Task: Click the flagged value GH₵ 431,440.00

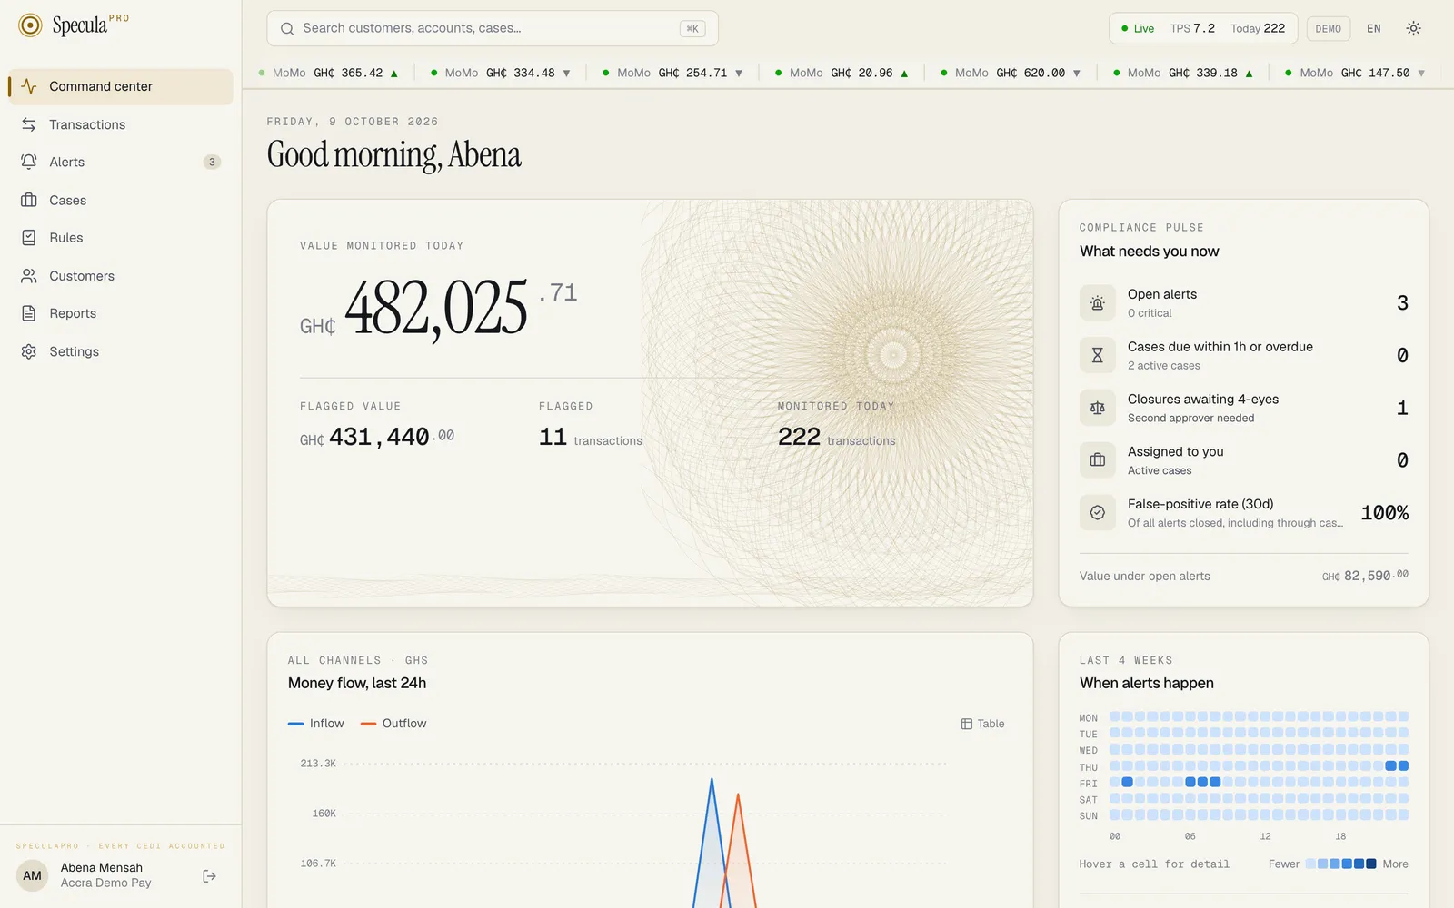Action: click(x=377, y=438)
